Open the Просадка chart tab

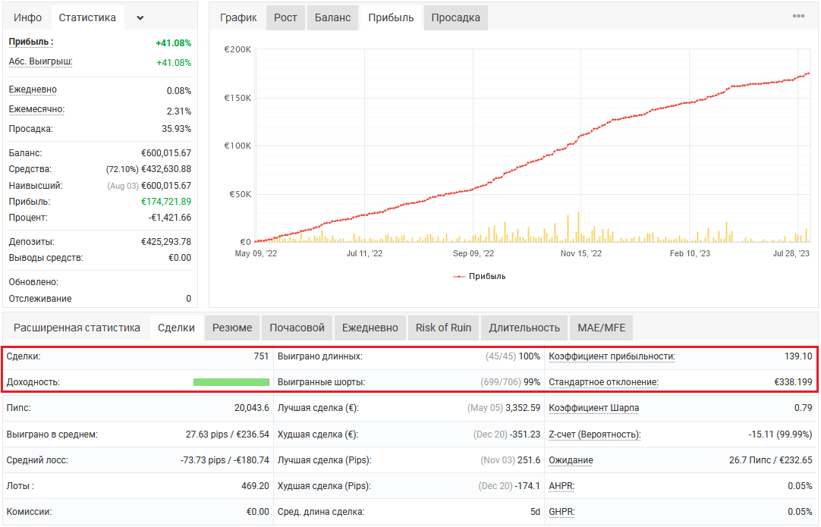click(x=455, y=17)
